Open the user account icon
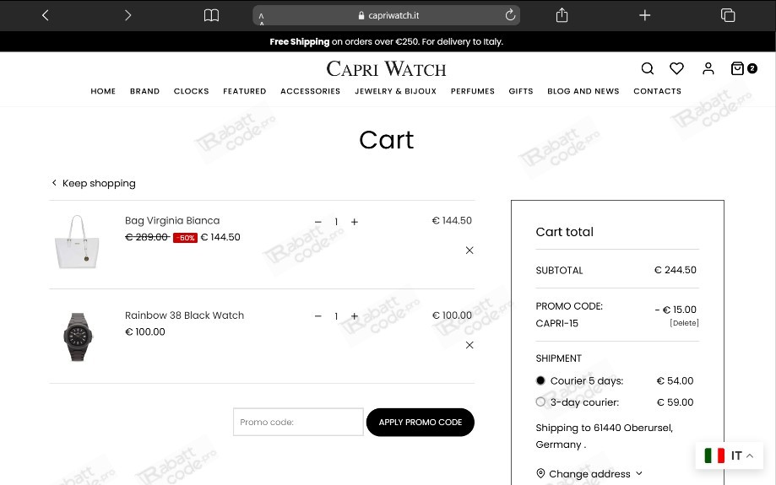The image size is (776, 485). pyautogui.click(x=708, y=68)
